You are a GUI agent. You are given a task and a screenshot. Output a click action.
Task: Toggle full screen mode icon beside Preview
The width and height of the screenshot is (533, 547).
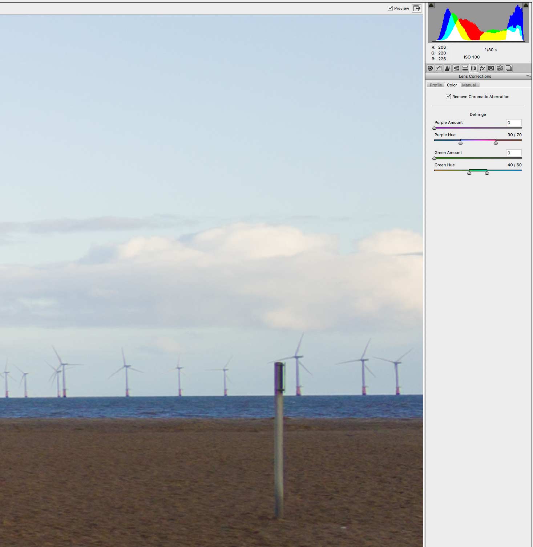(417, 8)
